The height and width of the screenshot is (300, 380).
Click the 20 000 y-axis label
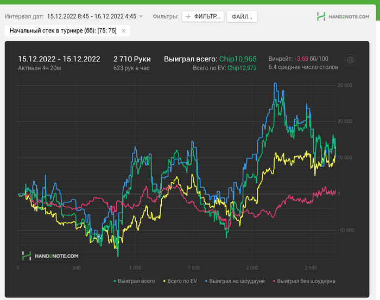[345, 122]
